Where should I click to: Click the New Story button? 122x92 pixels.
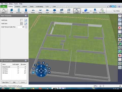(6, 82)
